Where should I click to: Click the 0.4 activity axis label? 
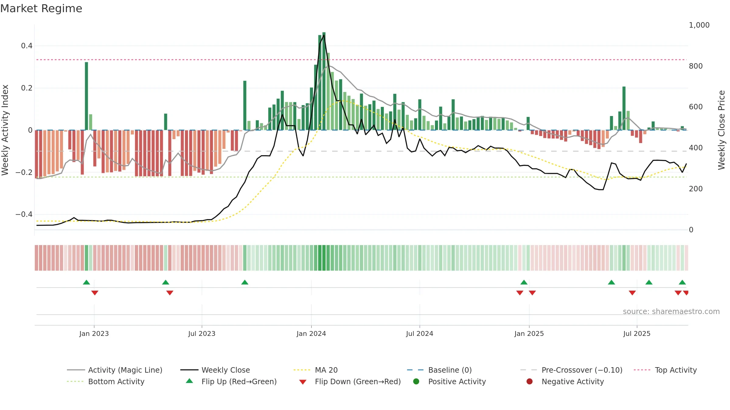click(26, 46)
